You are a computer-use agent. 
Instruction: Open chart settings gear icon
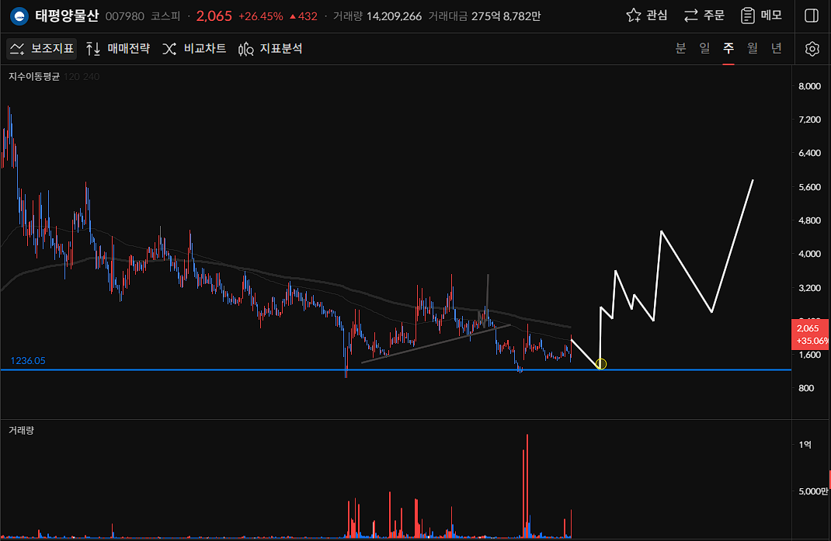pyautogui.click(x=812, y=49)
